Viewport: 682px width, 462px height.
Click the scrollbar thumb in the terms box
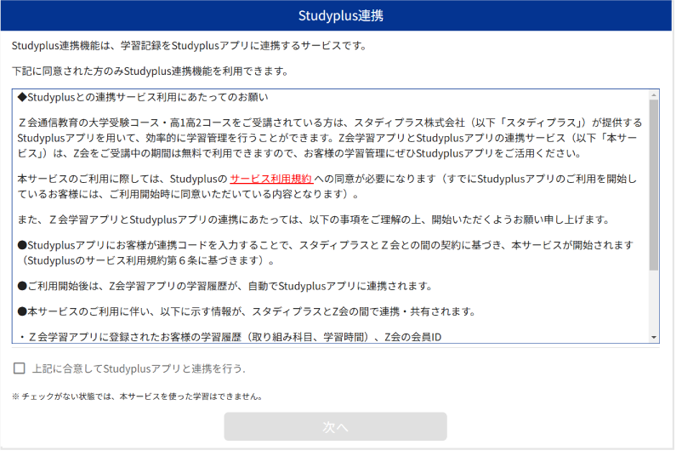click(653, 183)
